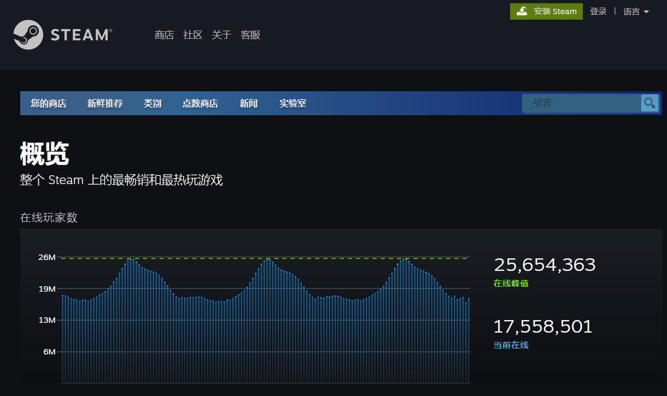Select the 商店 menu item
667x396 pixels.
point(165,35)
